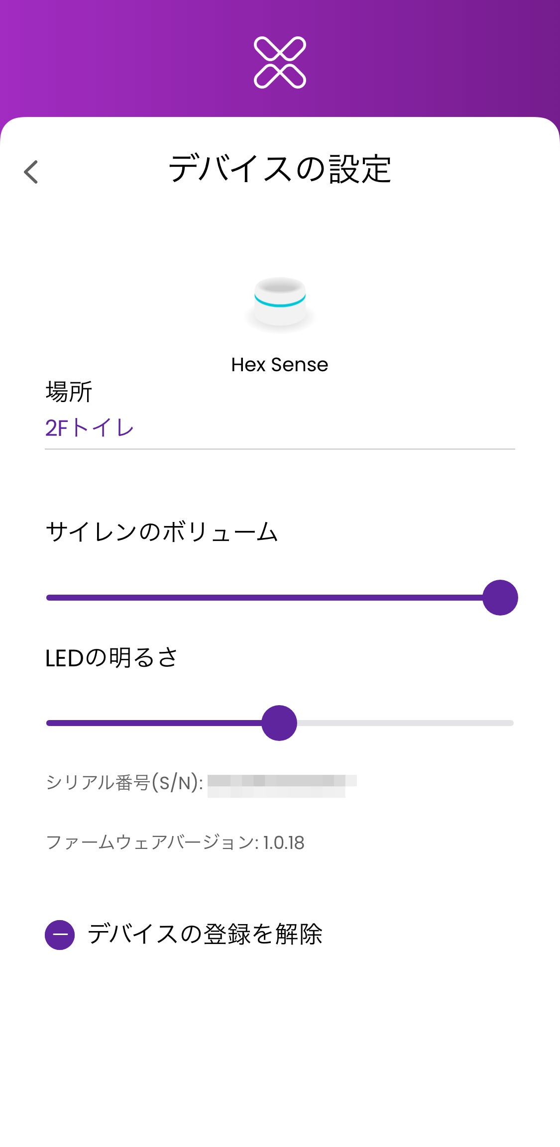Tap the LEDの明るさ heading
The height and width of the screenshot is (1147, 560).
[x=112, y=658]
